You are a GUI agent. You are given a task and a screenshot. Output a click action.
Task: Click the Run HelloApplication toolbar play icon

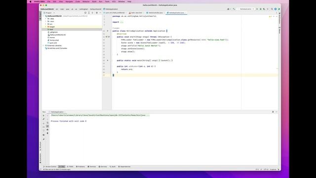(257, 9)
